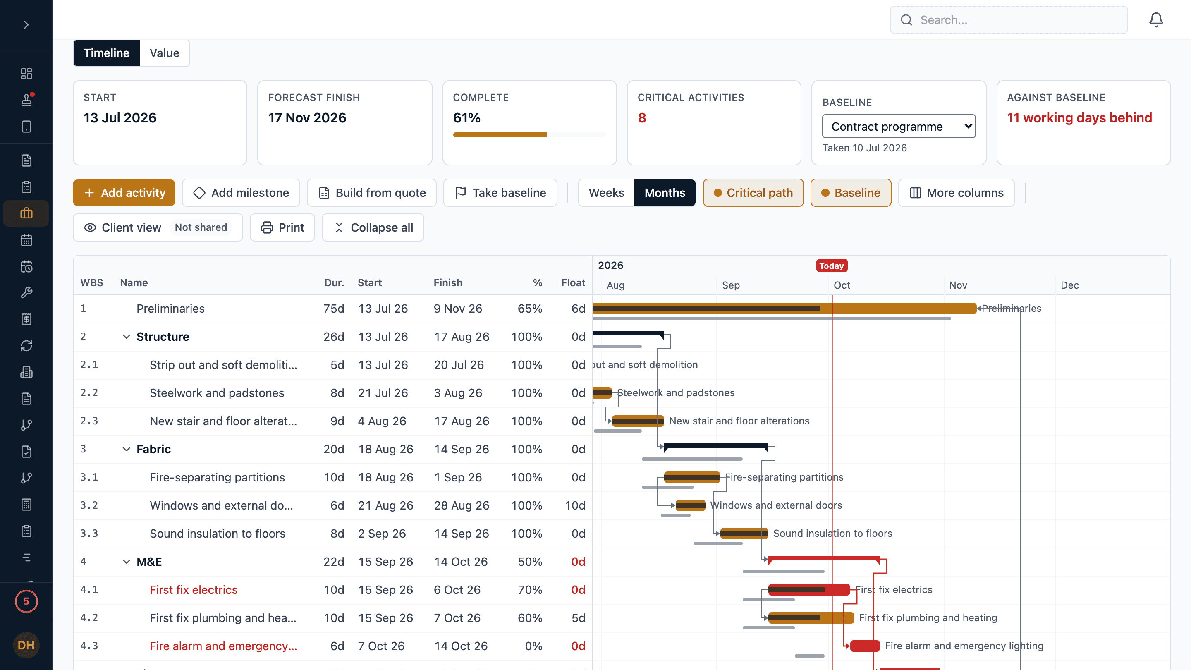Toggle Client view sharing
The image size is (1191, 670).
[x=158, y=227]
